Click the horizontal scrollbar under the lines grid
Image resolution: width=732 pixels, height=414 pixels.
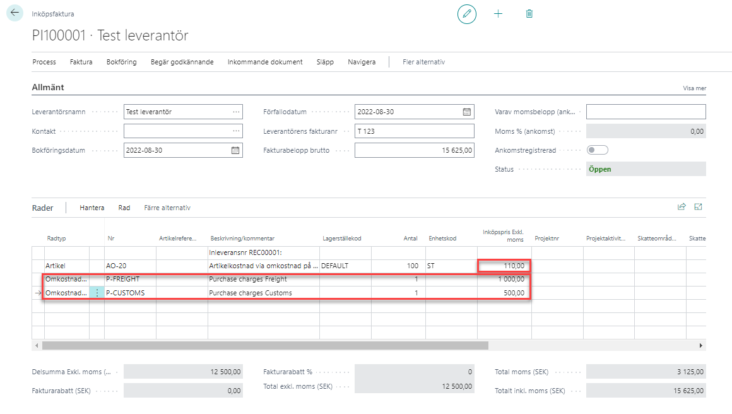265,346
